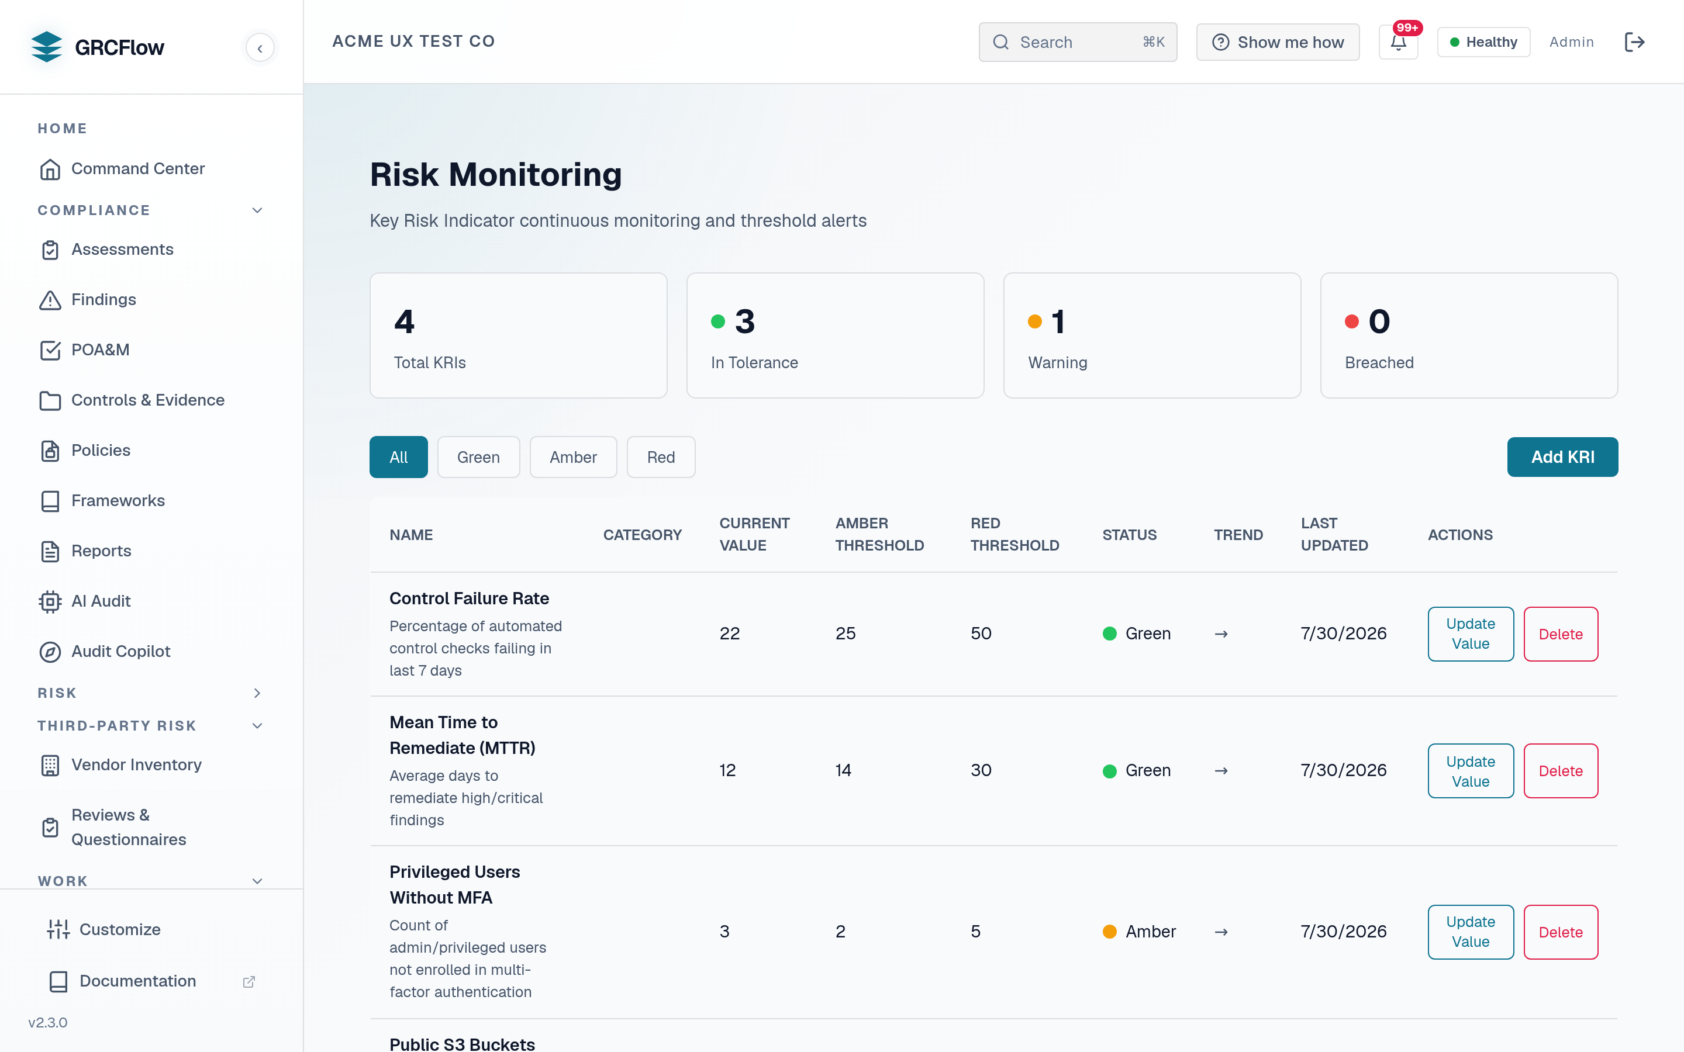Click the Status column header

pos(1130,535)
